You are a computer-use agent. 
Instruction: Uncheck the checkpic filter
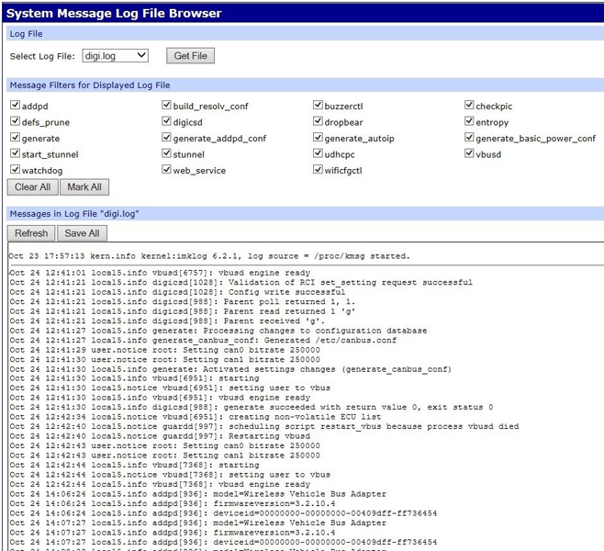(469, 105)
